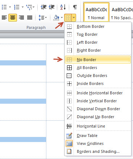133x159 pixels.
Task: Open the Bullets dropdown arrow
Action: (x=10, y=7)
